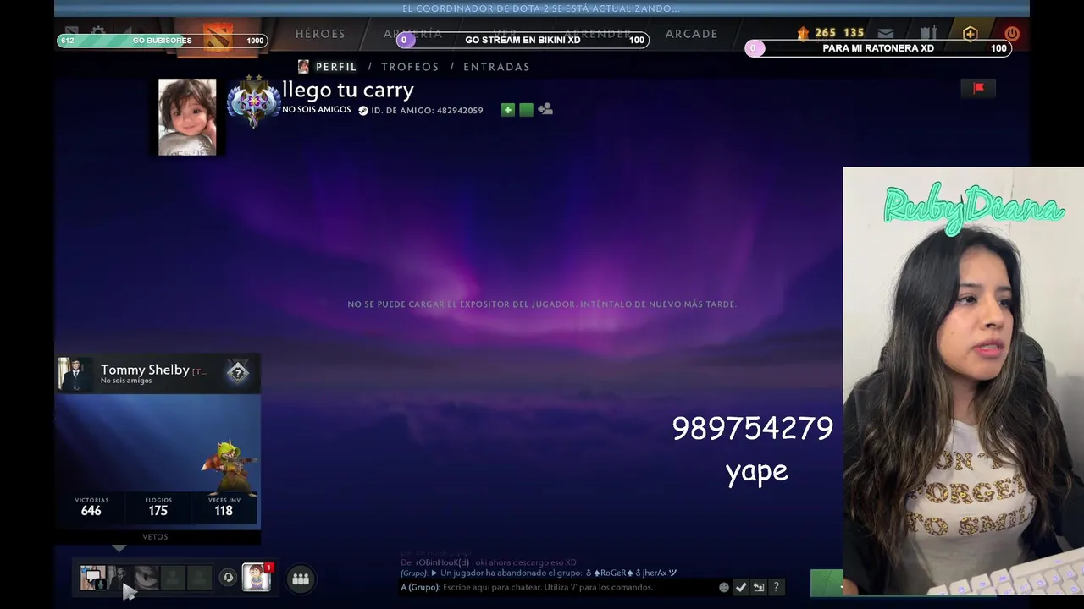Click the hero model on Tommy's card

[x=230, y=466]
